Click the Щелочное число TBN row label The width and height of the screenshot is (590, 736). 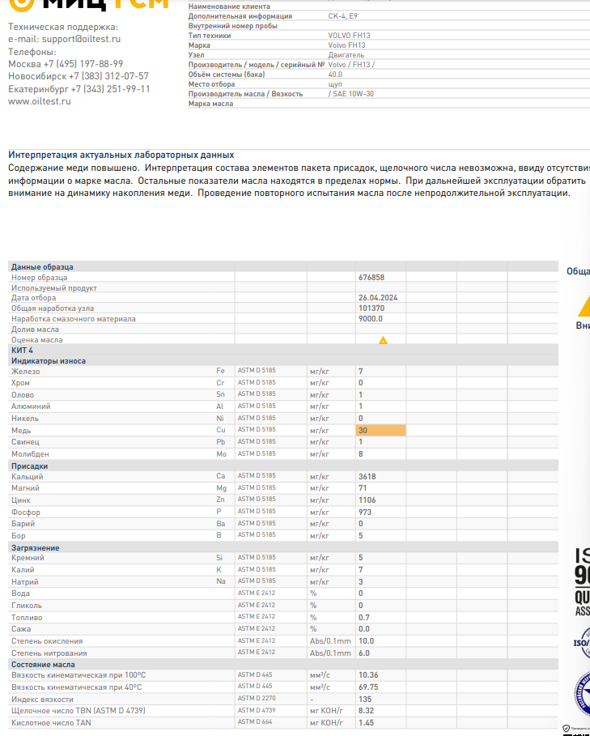79,711
